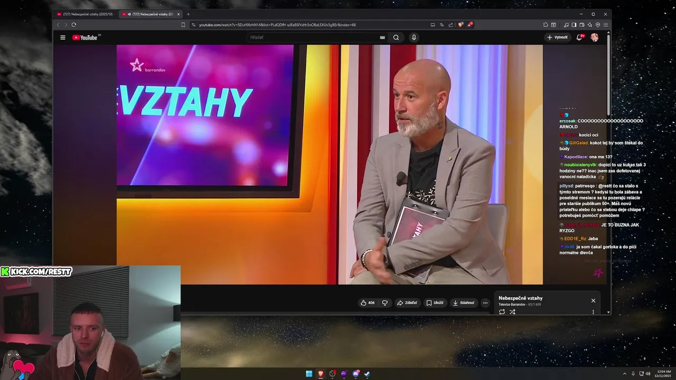Toggle playlist loop for Nebezpečné vztahy
Screen dimensions: 676x380
pos(502,312)
